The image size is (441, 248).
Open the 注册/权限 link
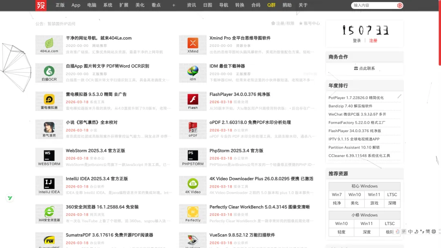point(285,23)
